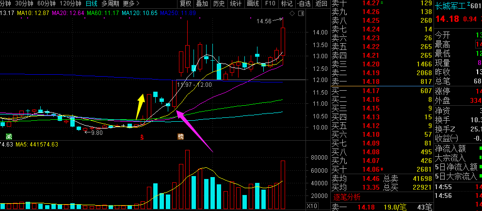Toggle the 叠加 overlay option
Image resolution: width=482 pixels, height=211 pixels.
coord(202,4)
